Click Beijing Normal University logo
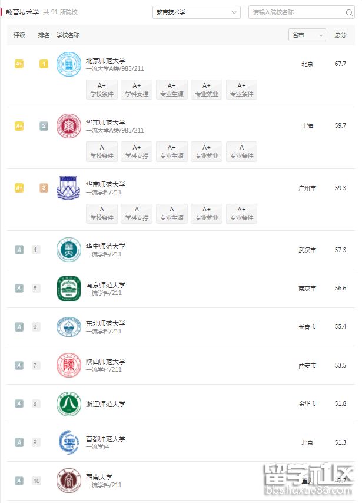362x503 pixels. pos(68,64)
